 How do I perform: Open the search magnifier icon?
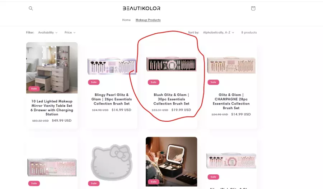click(31, 9)
